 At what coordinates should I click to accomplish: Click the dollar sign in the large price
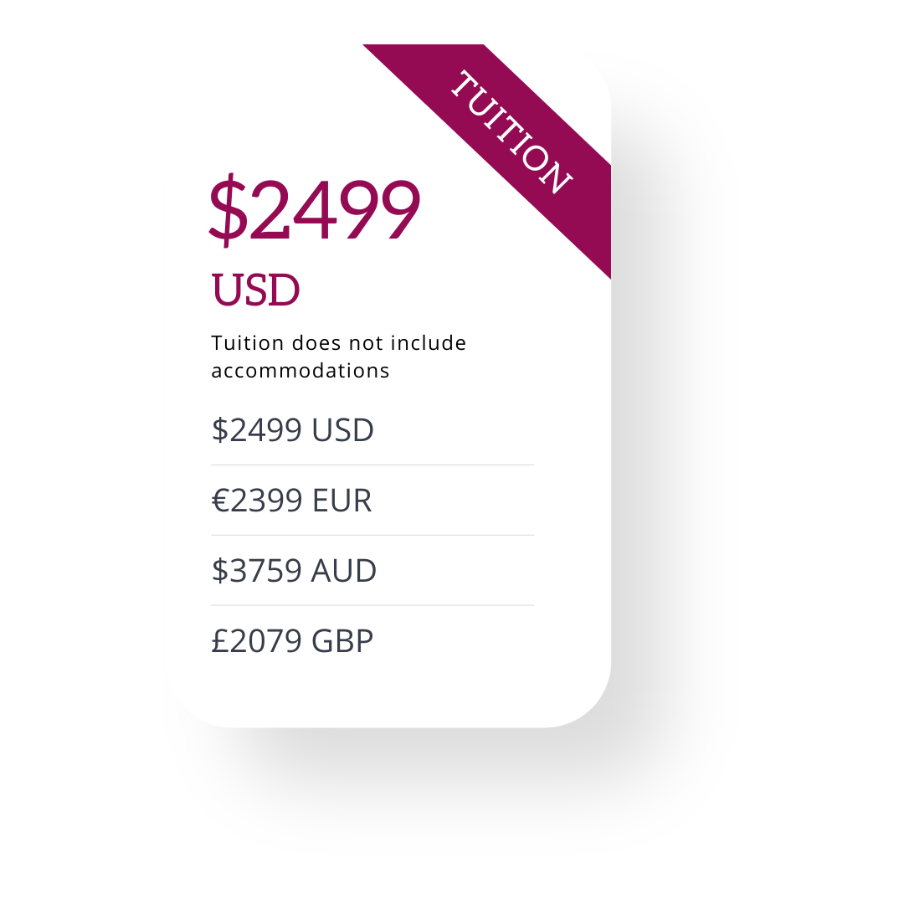pyautogui.click(x=229, y=210)
